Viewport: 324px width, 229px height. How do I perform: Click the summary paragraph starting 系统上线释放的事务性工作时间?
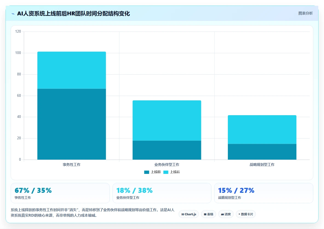click(x=93, y=213)
